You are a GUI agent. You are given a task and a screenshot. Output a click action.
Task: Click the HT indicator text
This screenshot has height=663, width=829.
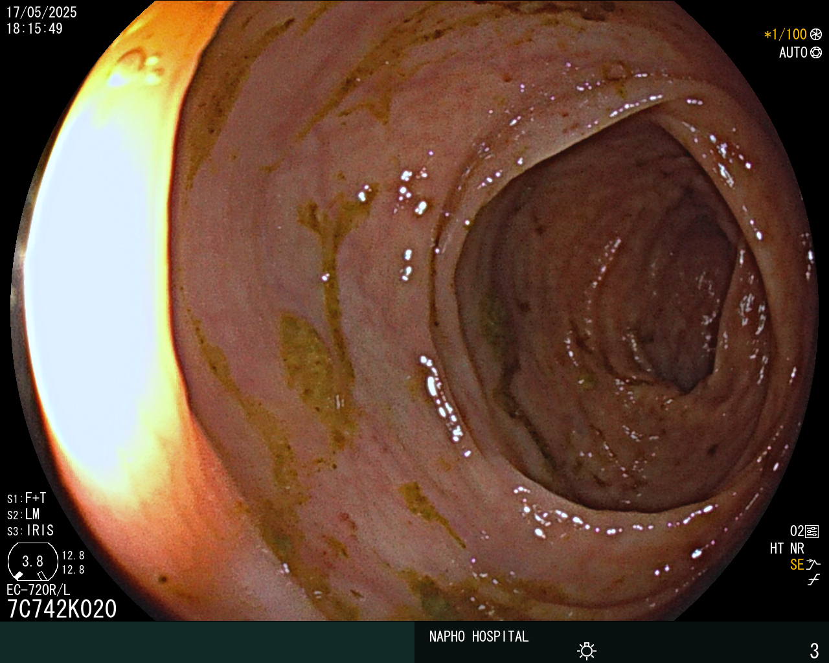tap(777, 548)
